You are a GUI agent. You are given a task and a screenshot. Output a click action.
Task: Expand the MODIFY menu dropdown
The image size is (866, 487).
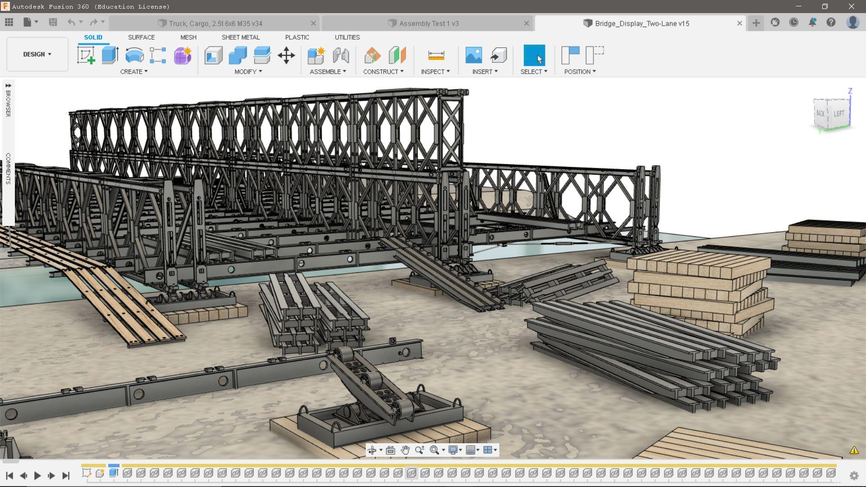click(x=248, y=72)
